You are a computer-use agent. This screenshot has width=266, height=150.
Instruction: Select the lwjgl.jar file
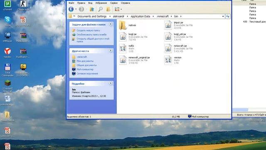(x=133, y=37)
